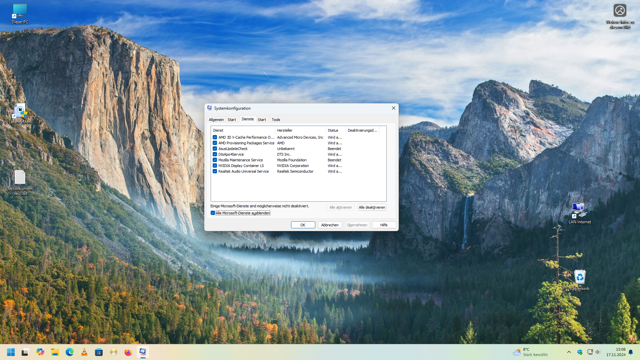Viewport: 640px width, 360px height.
Task: Expand hidden system tray icons chevron
Action: (x=569, y=352)
